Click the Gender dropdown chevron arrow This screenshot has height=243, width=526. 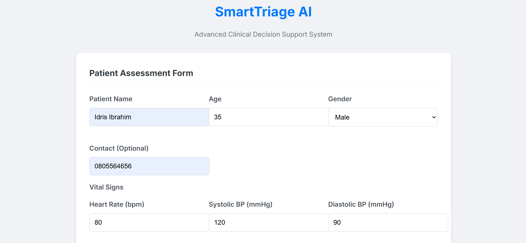click(434, 117)
